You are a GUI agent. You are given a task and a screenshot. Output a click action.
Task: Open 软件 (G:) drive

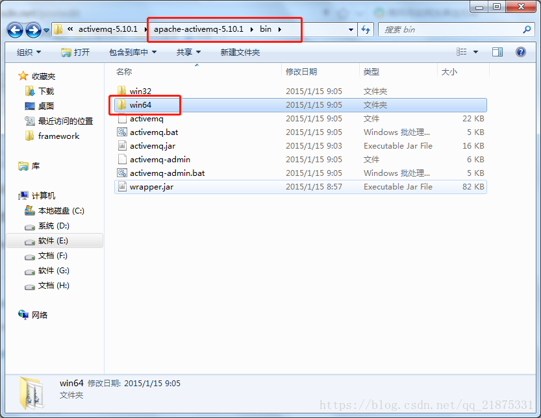tap(53, 271)
